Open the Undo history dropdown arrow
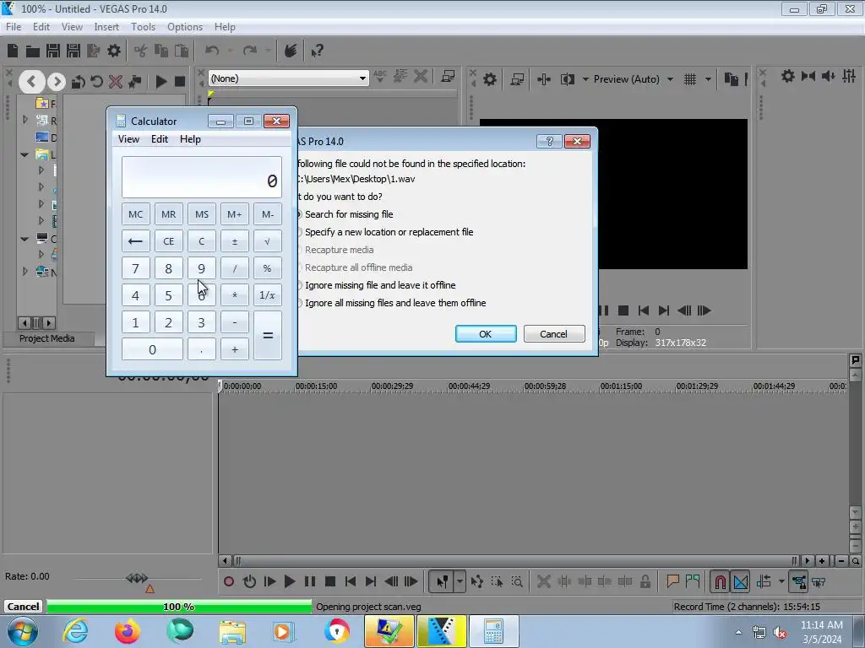 (x=230, y=51)
